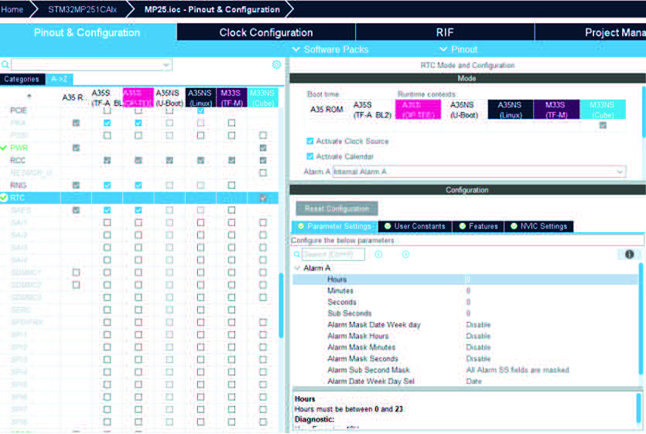Open the NVIC Settings tab
Screen dimensions: 646x434
tap(538, 226)
